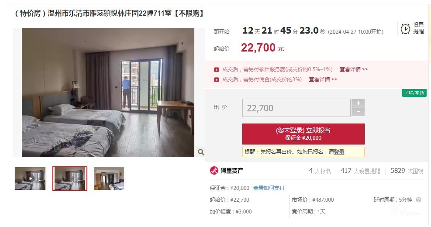This screenshot has height=227, width=431.
Task: Click the plus button to raise bid
Action: [x=358, y=103]
